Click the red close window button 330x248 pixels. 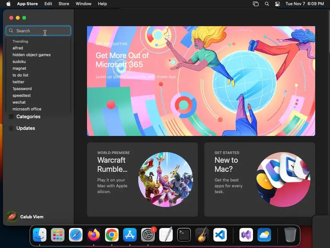pyautogui.click(x=11, y=18)
